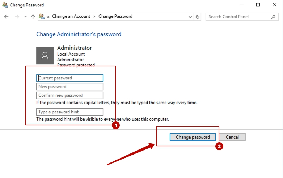Viewport: 283px width, 178px height.
Task: Select the Change Password breadcrumb item
Action: (x=115, y=17)
